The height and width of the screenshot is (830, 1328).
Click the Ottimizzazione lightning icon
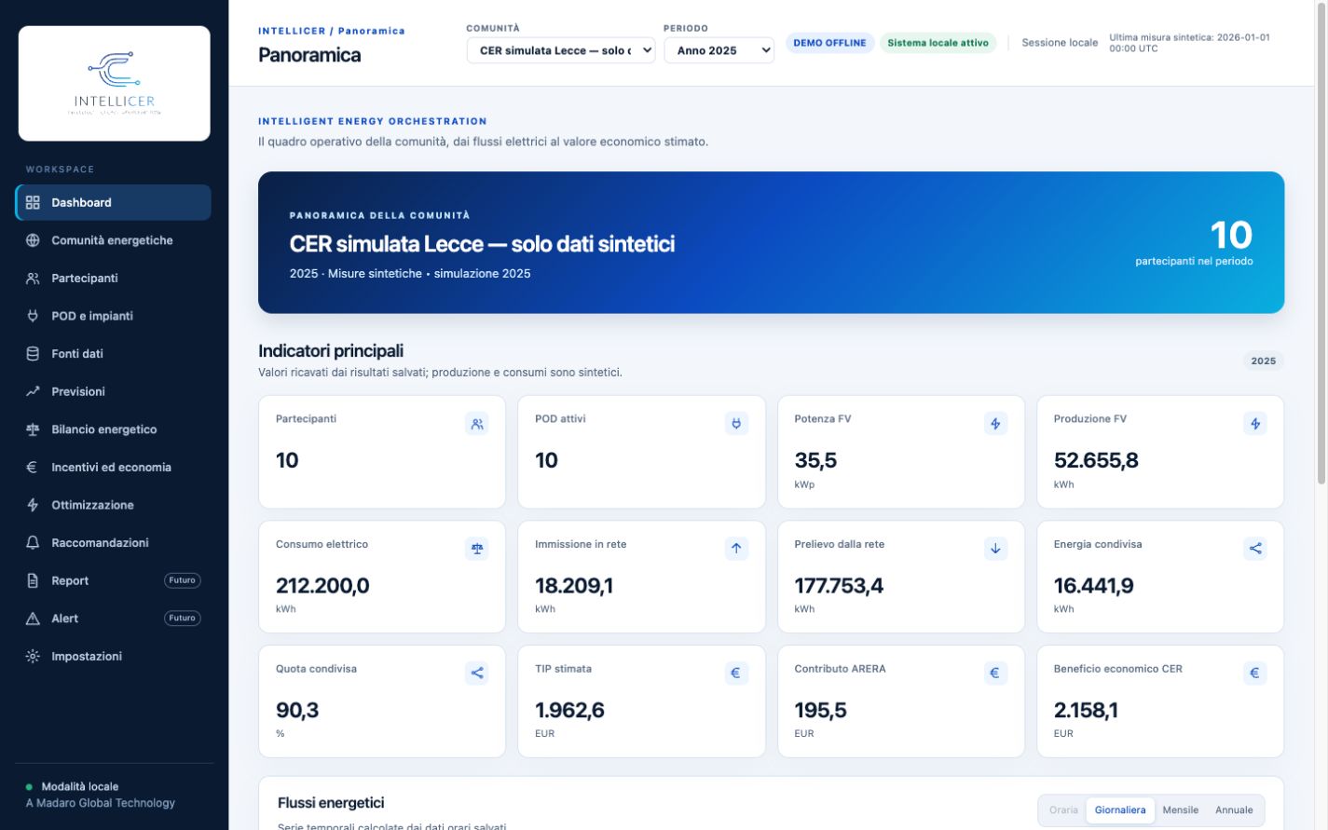pyautogui.click(x=33, y=505)
